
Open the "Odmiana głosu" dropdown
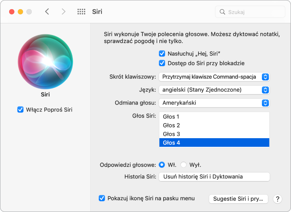(x=214, y=103)
